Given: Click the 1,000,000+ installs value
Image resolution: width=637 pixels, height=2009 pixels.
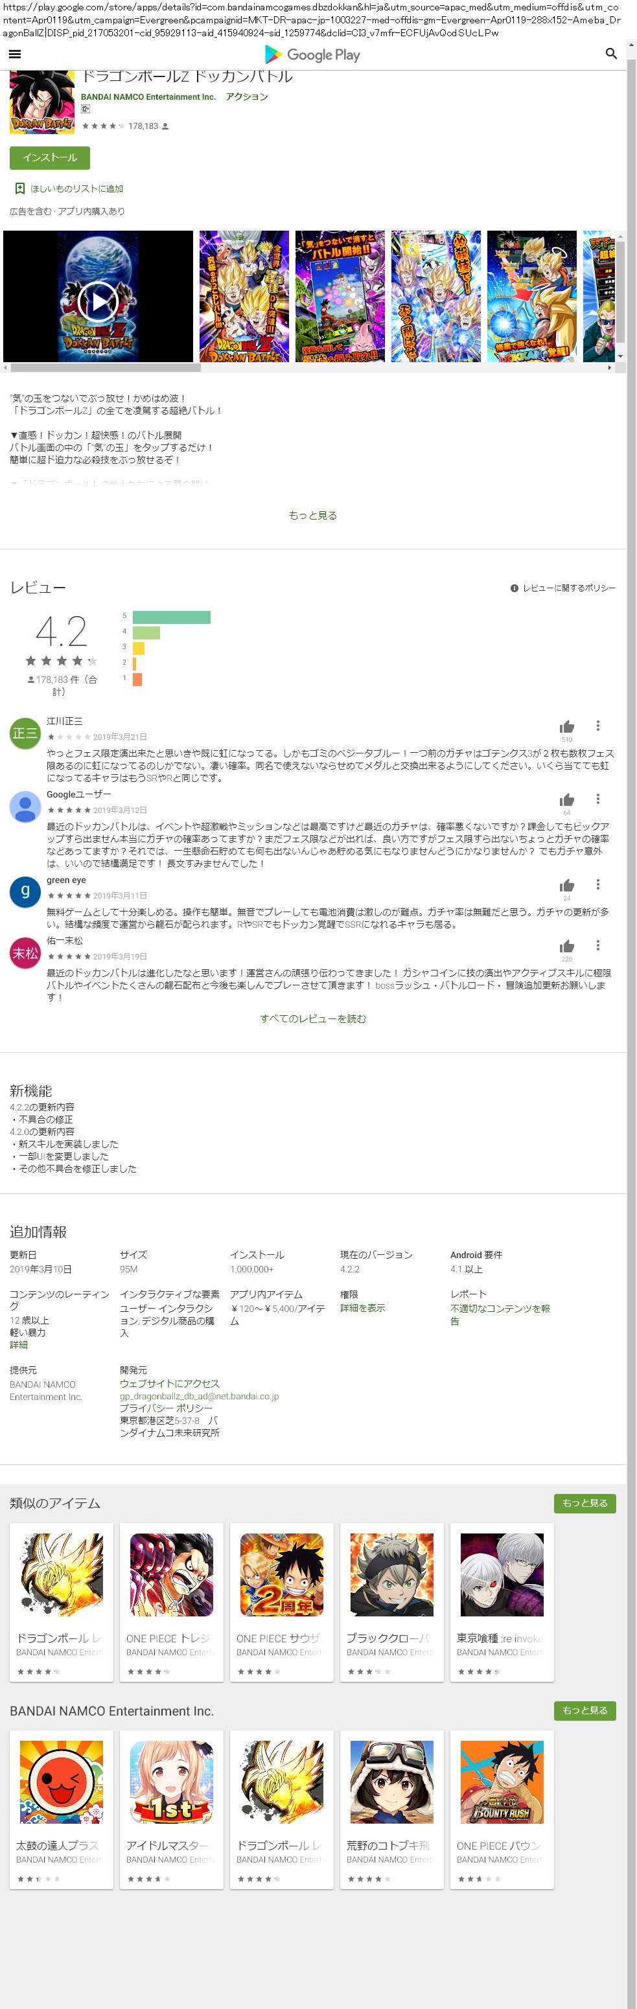Looking at the screenshot, I should [252, 1269].
